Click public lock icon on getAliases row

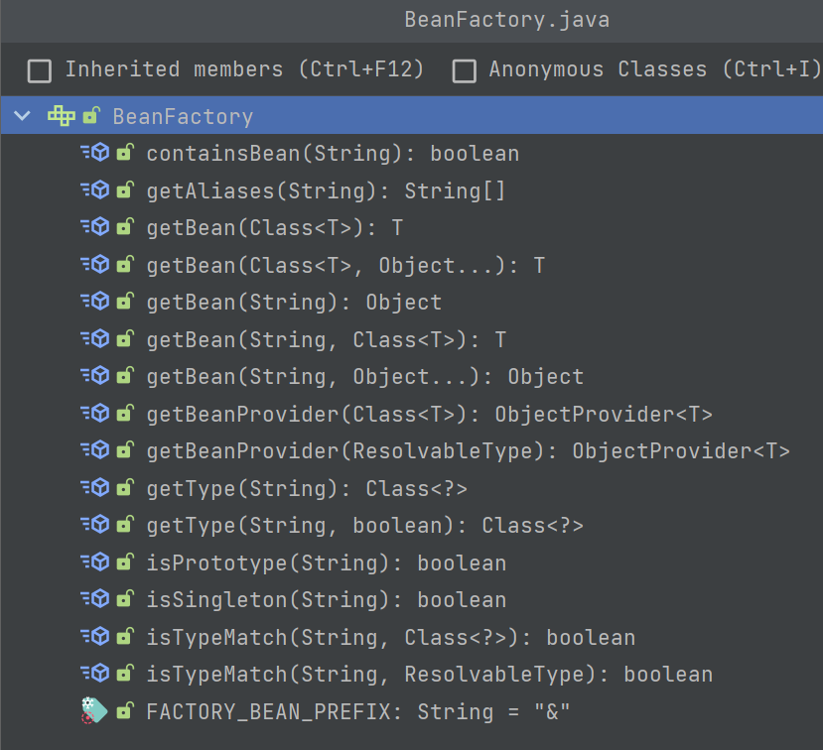(x=125, y=189)
